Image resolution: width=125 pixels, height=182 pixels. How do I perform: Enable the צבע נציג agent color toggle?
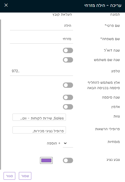(x=68, y=160)
